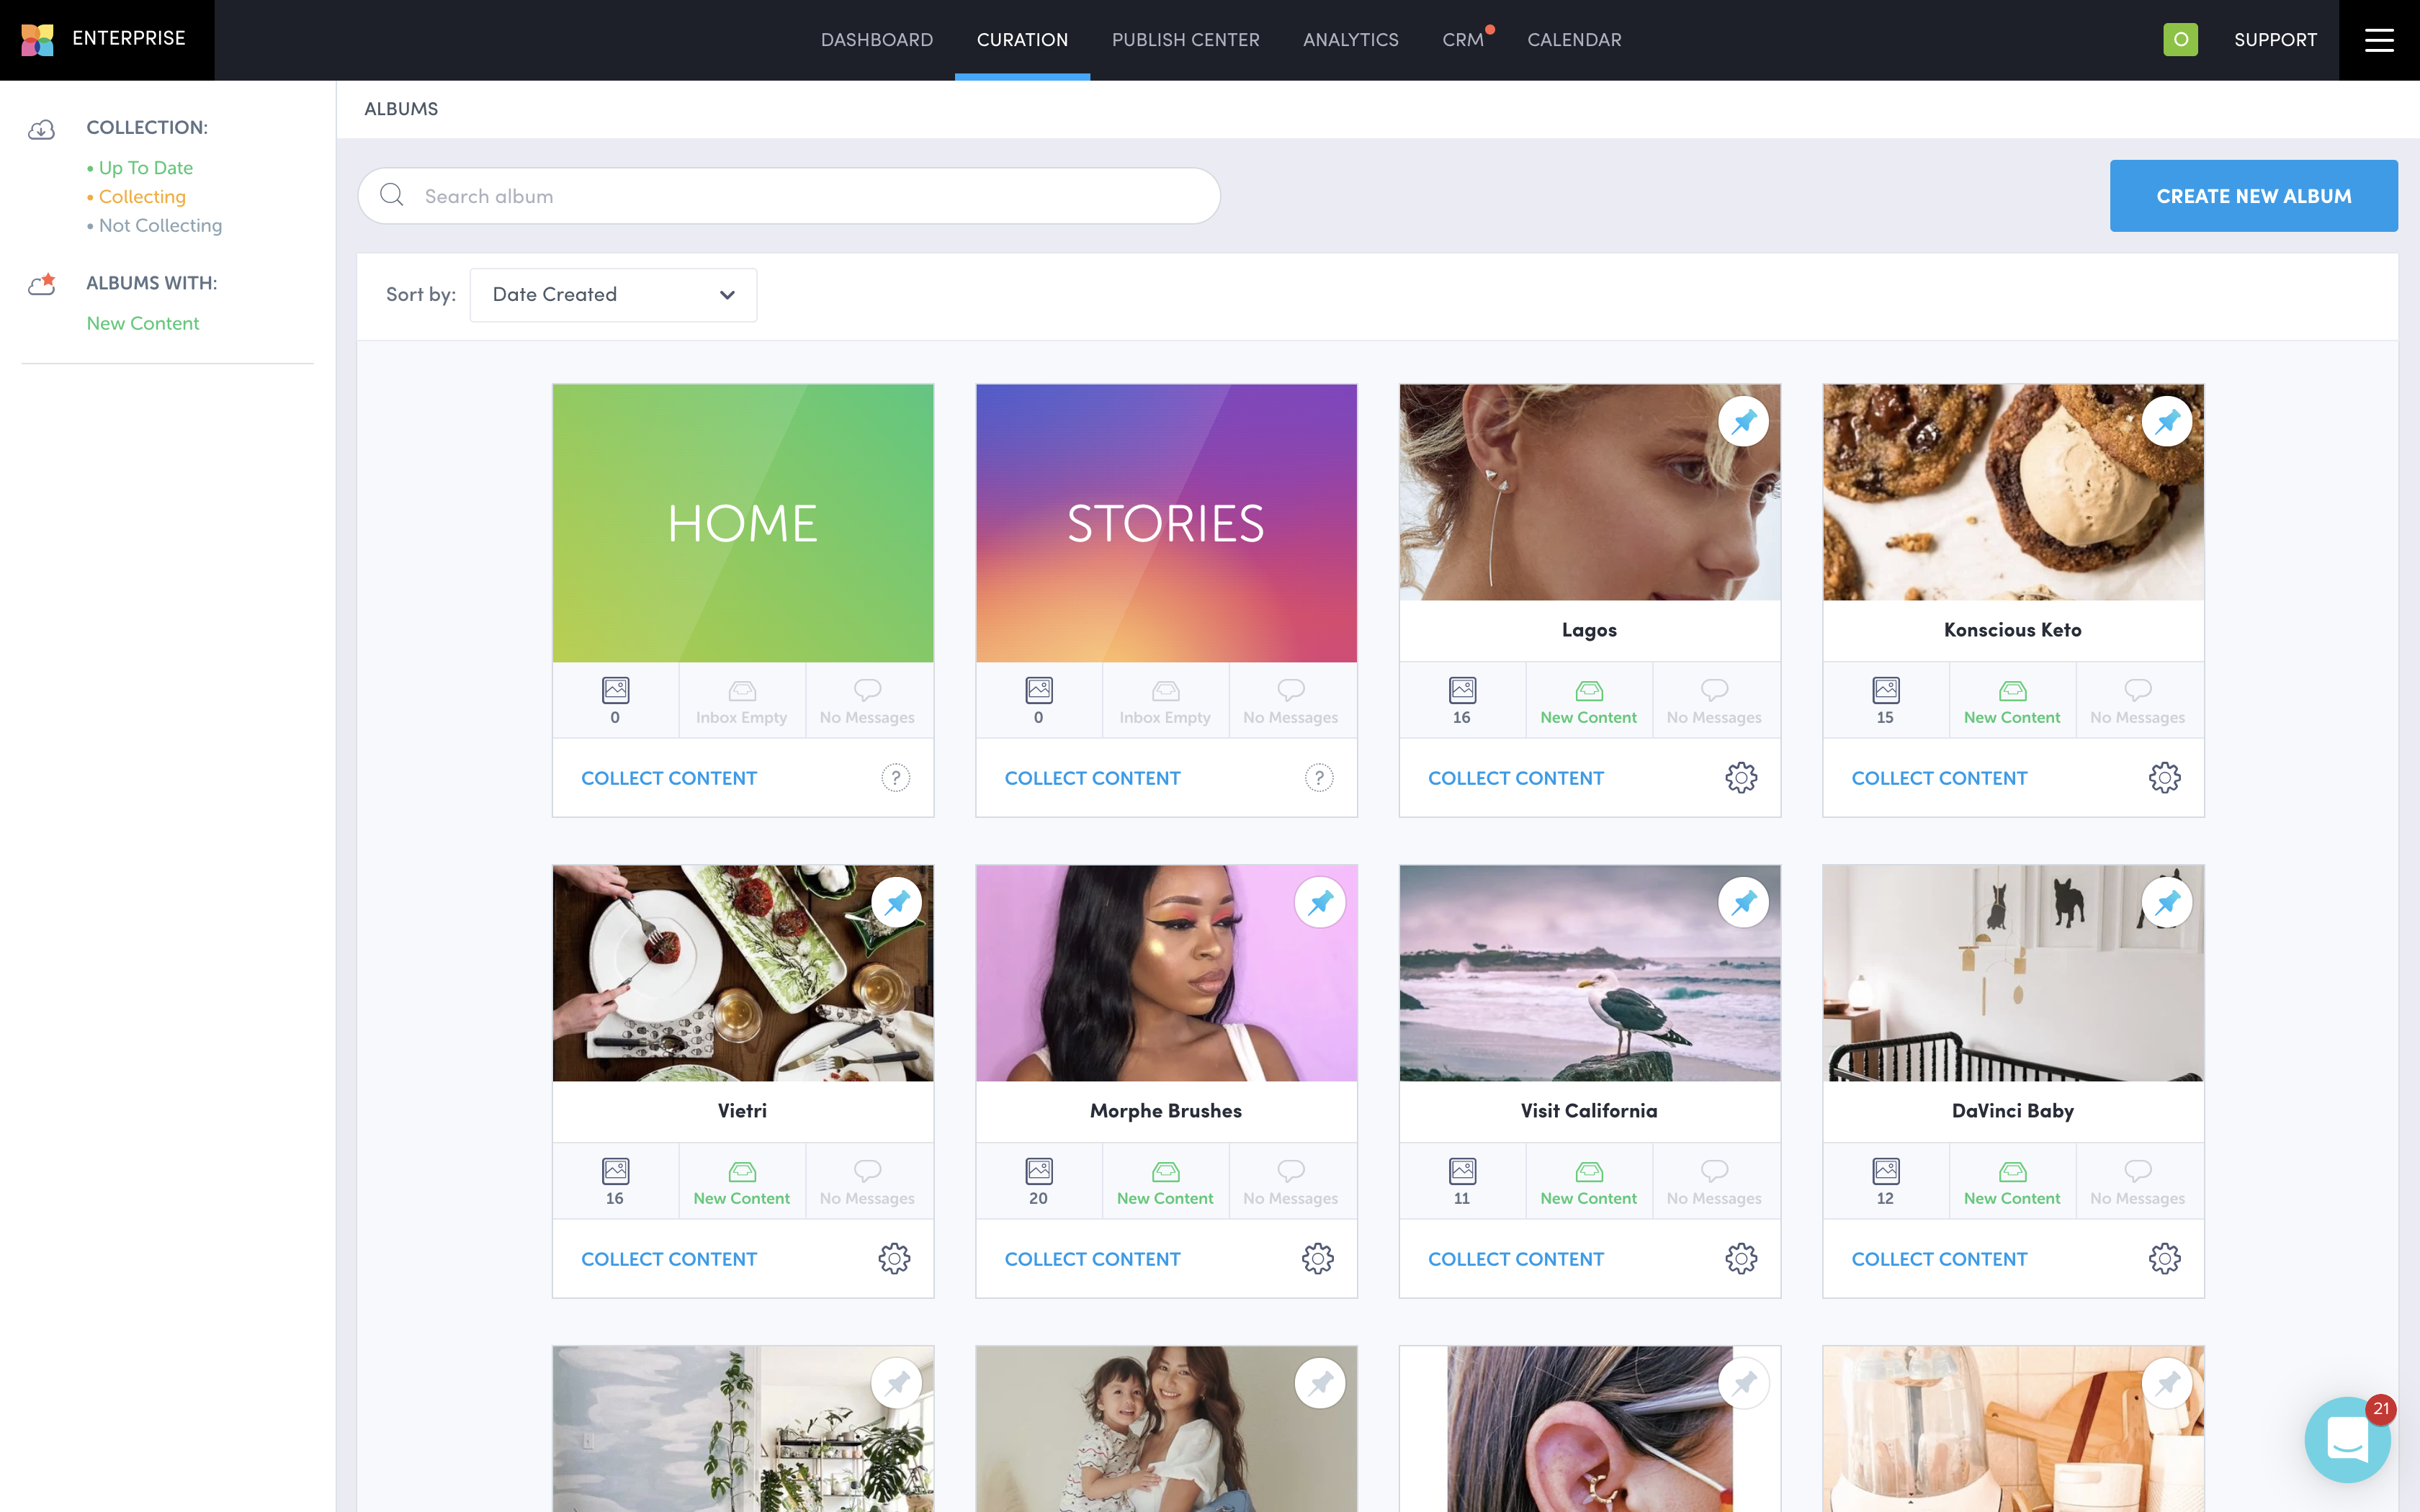Viewport: 2420px width, 1512px height.
Task: Click the pin icon on the Lagos album
Action: [x=1744, y=421]
